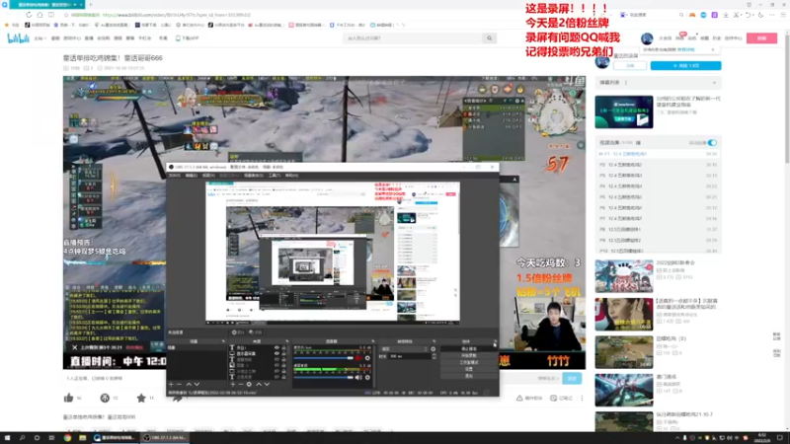Screen dimensions: 790x444
Task: Open the scene transition properties gear in OBS
Action: (433, 349)
